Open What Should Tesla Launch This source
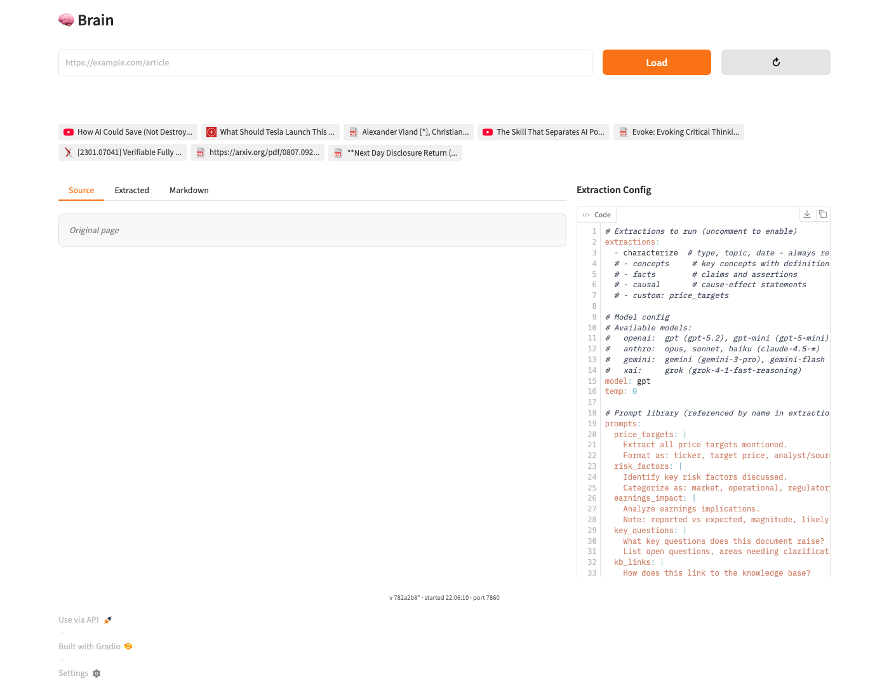The image size is (889, 690). pyautogui.click(x=270, y=132)
